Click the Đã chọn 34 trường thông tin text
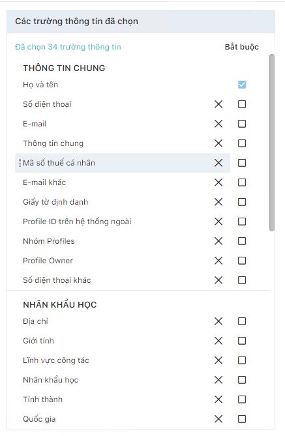Image resolution: width=285 pixels, height=436 pixels. [x=68, y=47]
